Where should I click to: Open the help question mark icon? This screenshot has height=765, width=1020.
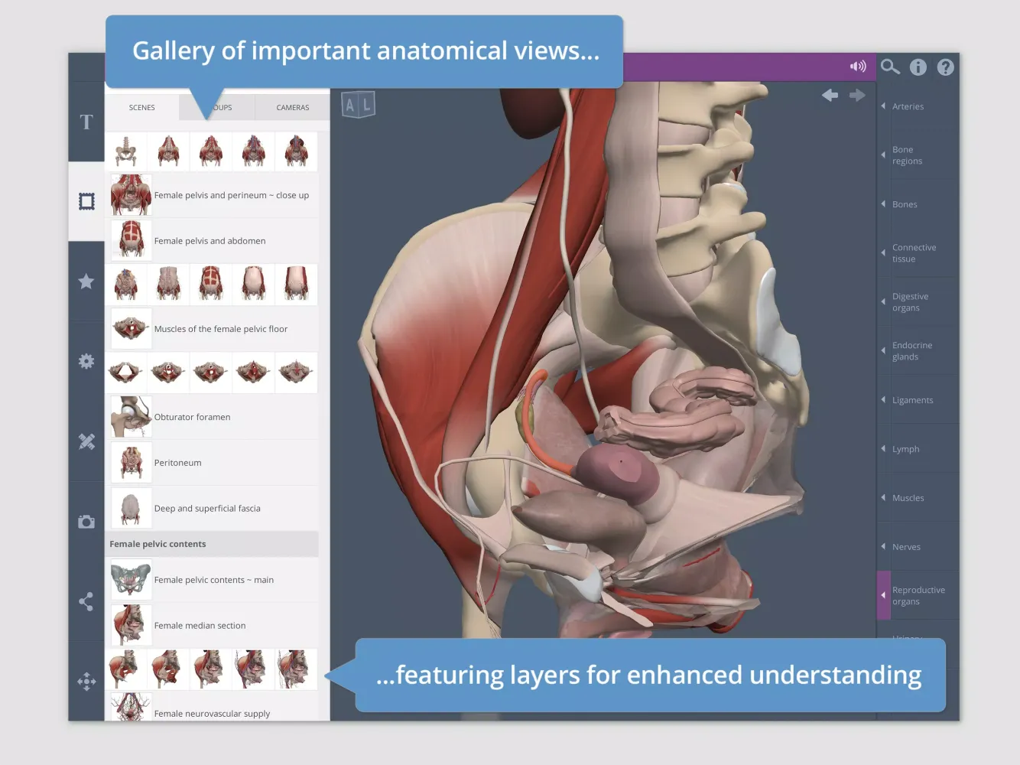pyautogui.click(x=946, y=67)
